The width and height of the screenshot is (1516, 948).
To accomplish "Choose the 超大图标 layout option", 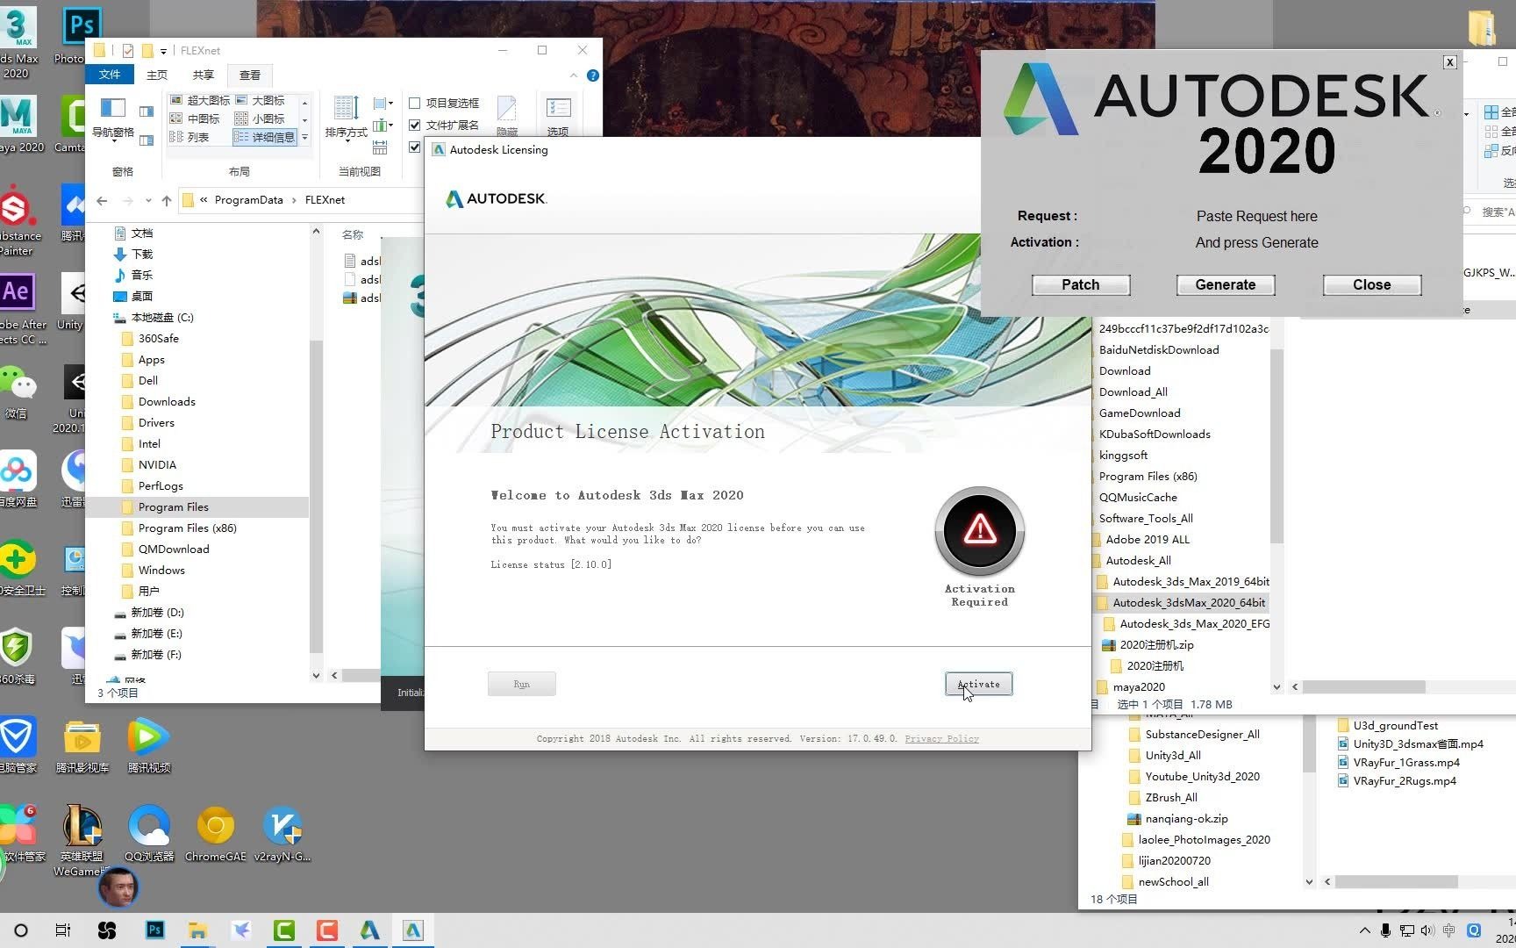I will pyautogui.click(x=200, y=100).
